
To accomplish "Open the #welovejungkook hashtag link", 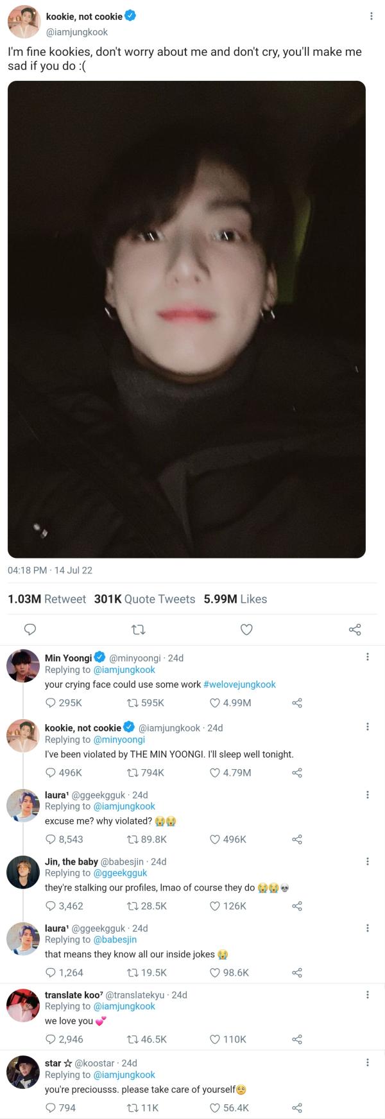I will click(239, 684).
